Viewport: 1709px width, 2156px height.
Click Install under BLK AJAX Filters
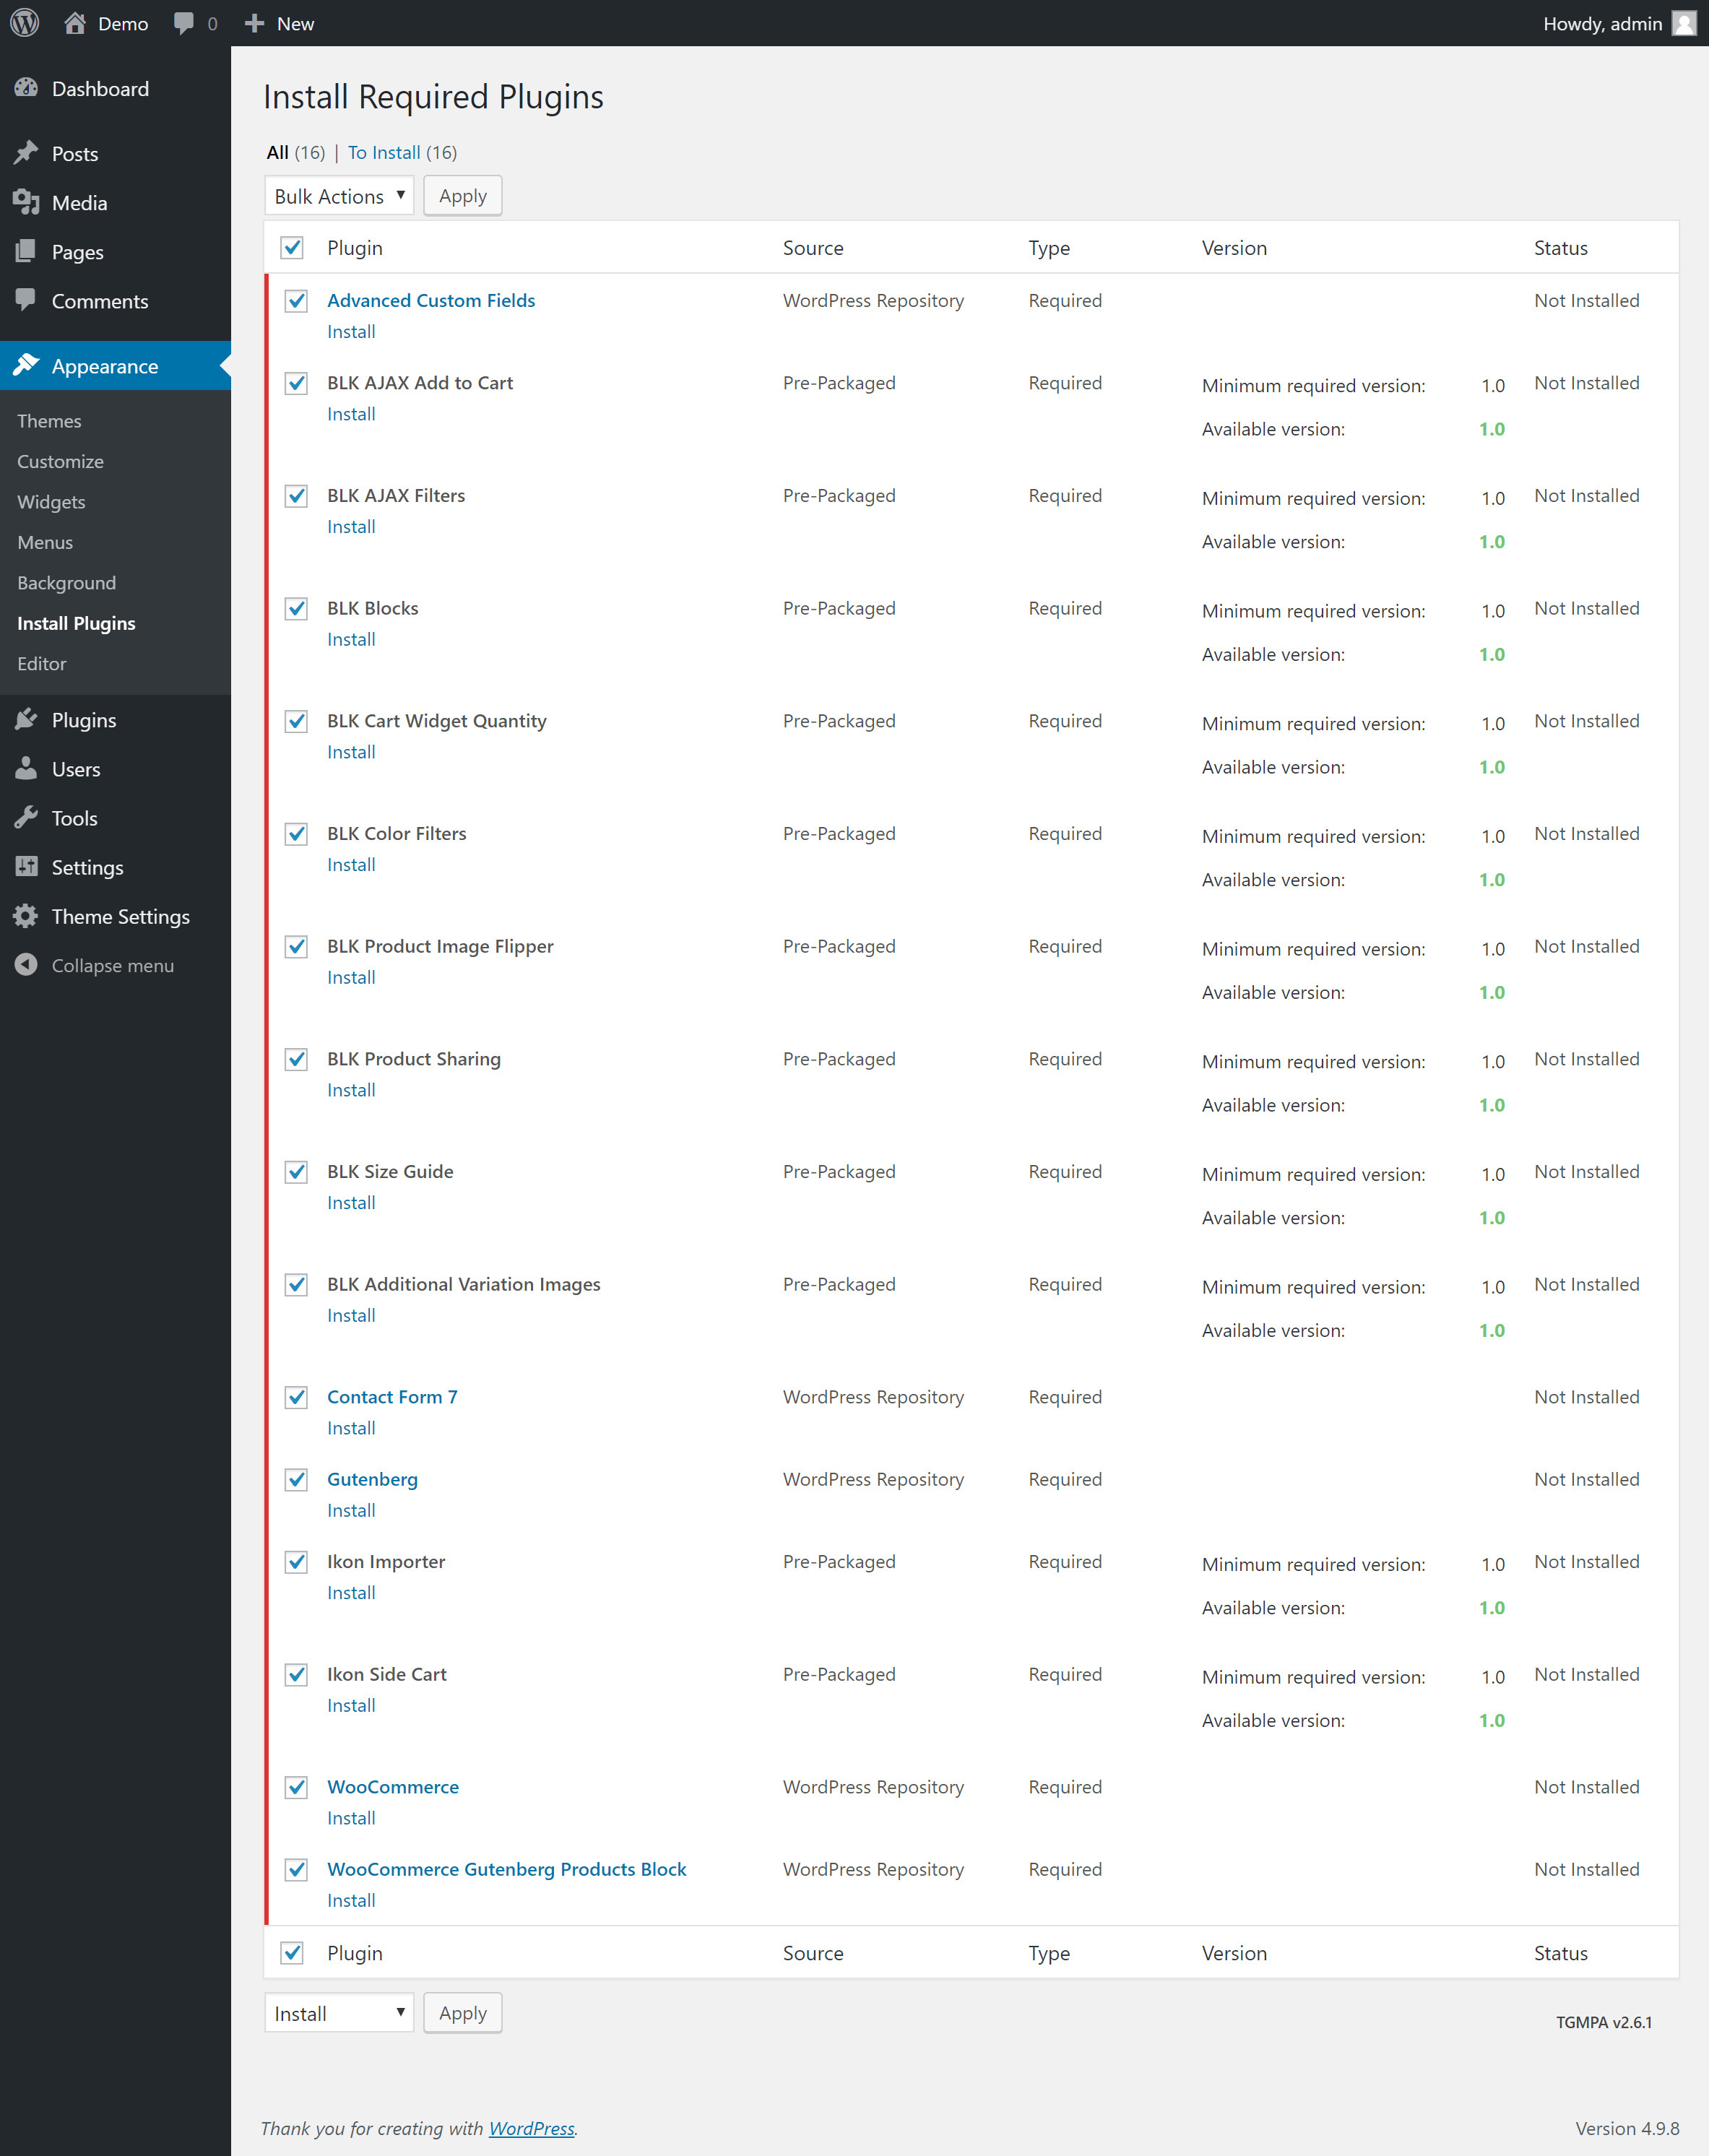click(351, 527)
